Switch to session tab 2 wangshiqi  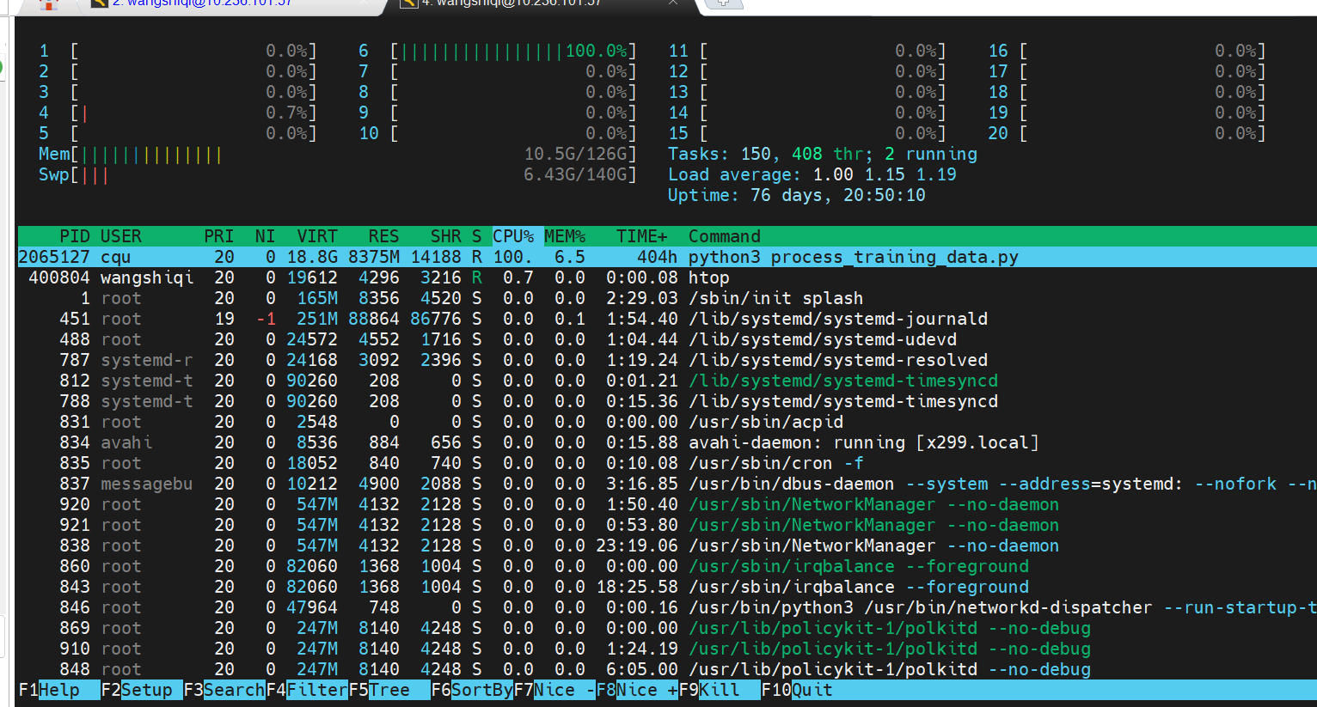click(232, 3)
